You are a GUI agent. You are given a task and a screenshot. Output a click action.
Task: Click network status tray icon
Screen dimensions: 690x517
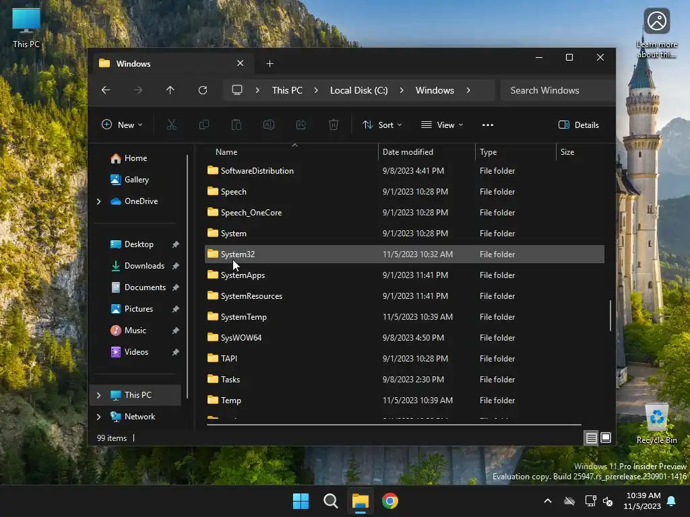[x=590, y=501]
